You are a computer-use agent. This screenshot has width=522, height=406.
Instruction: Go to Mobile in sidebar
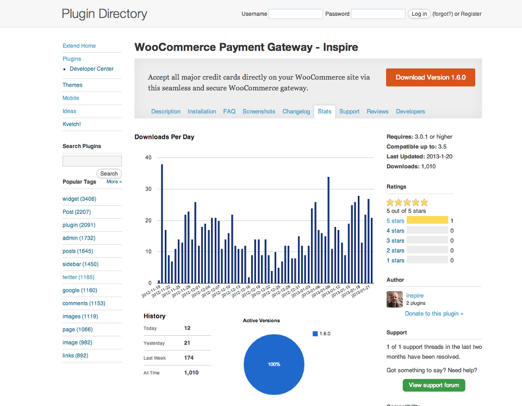[71, 98]
